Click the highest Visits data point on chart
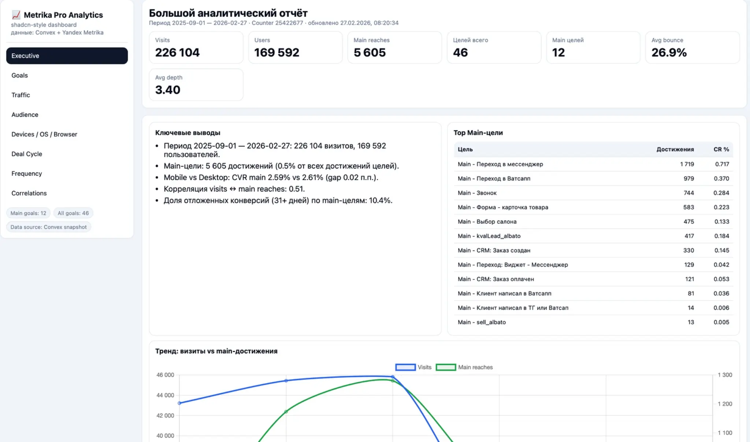The width and height of the screenshot is (750, 442). tap(393, 376)
